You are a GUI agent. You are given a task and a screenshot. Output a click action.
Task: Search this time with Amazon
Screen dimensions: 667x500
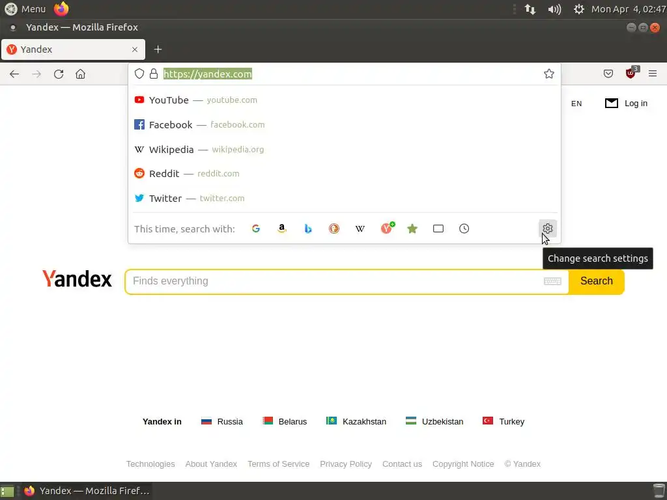click(281, 229)
